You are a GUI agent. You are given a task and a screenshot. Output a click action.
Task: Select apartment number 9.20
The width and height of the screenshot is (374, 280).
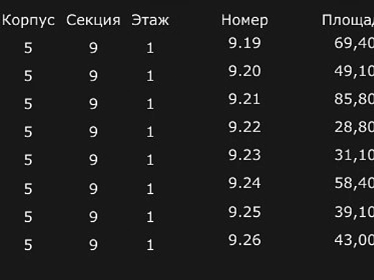tap(244, 71)
